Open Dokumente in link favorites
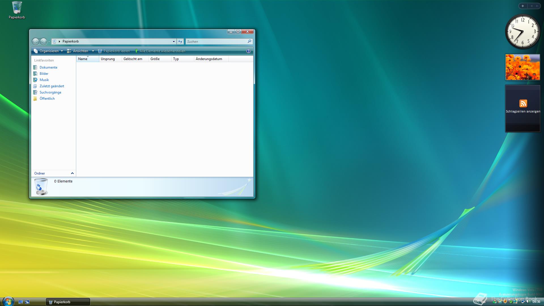The width and height of the screenshot is (544, 306). pyautogui.click(x=48, y=67)
